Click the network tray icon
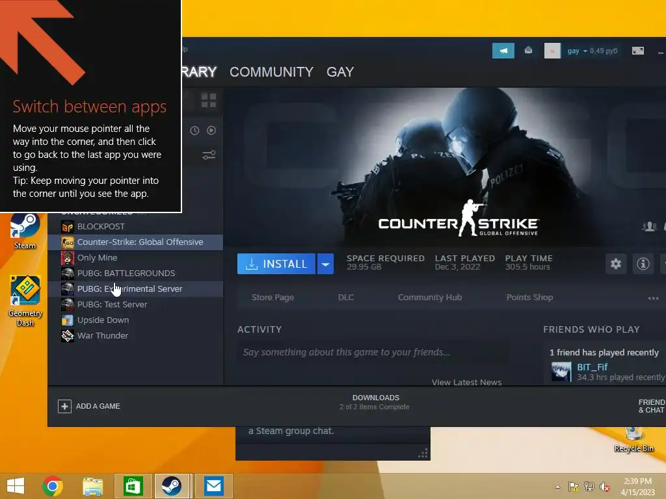The width and height of the screenshot is (666, 499). point(589,487)
